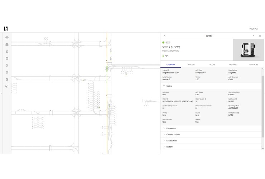Click the OMNI kinematic value

pyautogui.click(x=231, y=79)
